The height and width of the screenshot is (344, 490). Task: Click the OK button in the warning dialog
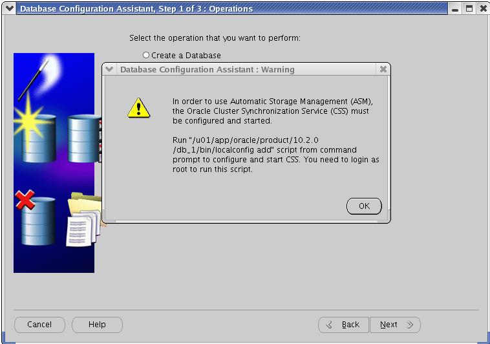pos(364,206)
